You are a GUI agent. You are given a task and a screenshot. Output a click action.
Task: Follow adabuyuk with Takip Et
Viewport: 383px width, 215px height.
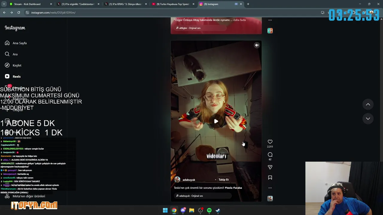tap(224, 179)
